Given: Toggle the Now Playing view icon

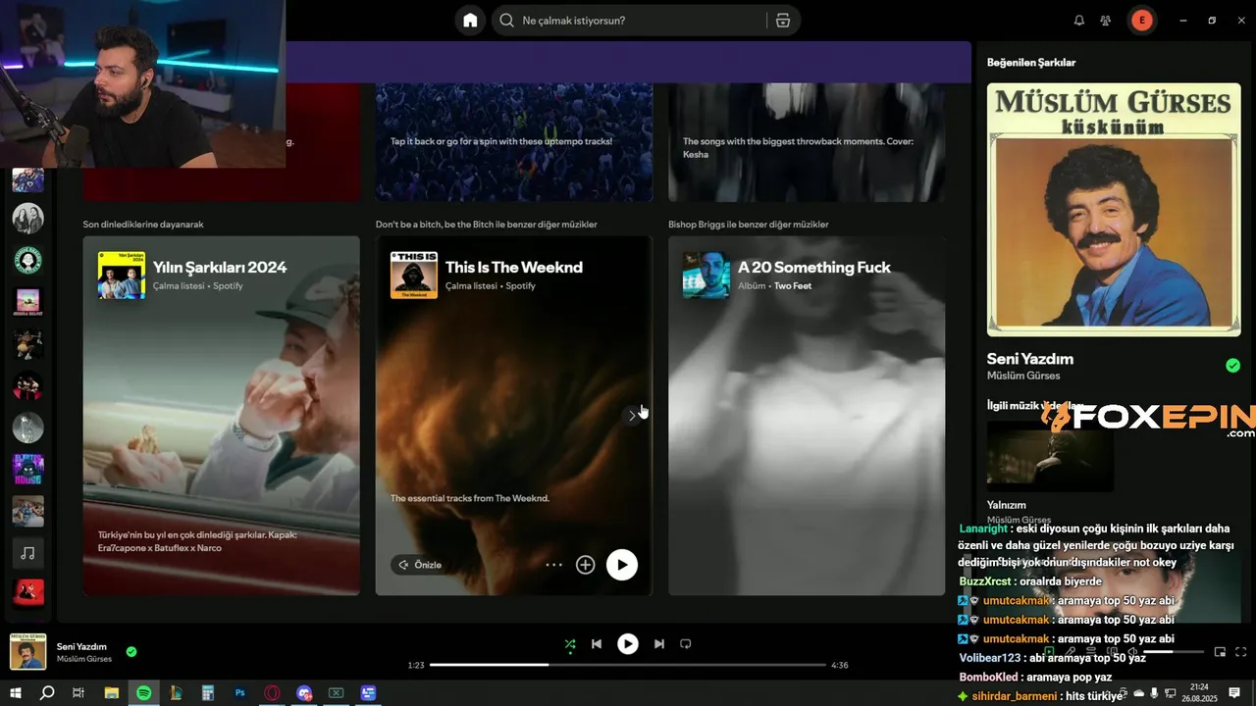Looking at the screenshot, I should click(1049, 651).
